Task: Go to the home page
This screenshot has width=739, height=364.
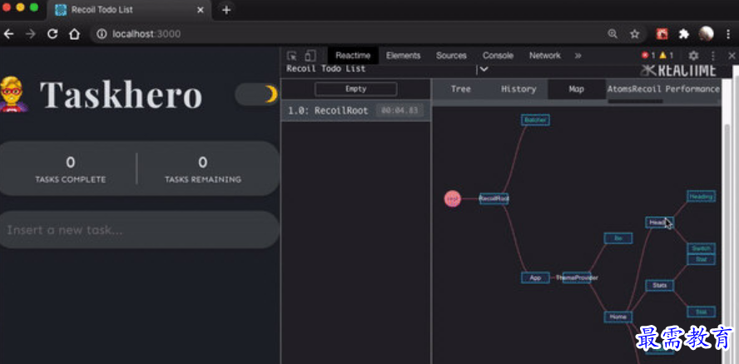Action: [x=74, y=34]
